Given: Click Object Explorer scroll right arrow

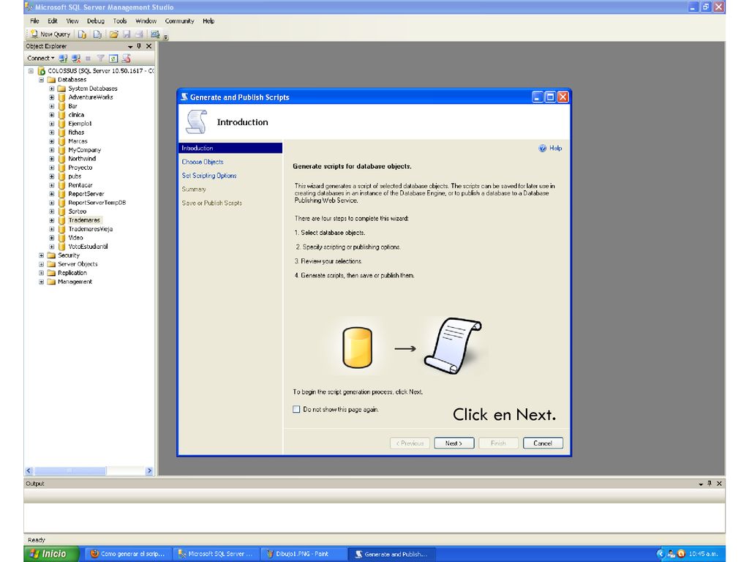Looking at the screenshot, I should 149,471.
